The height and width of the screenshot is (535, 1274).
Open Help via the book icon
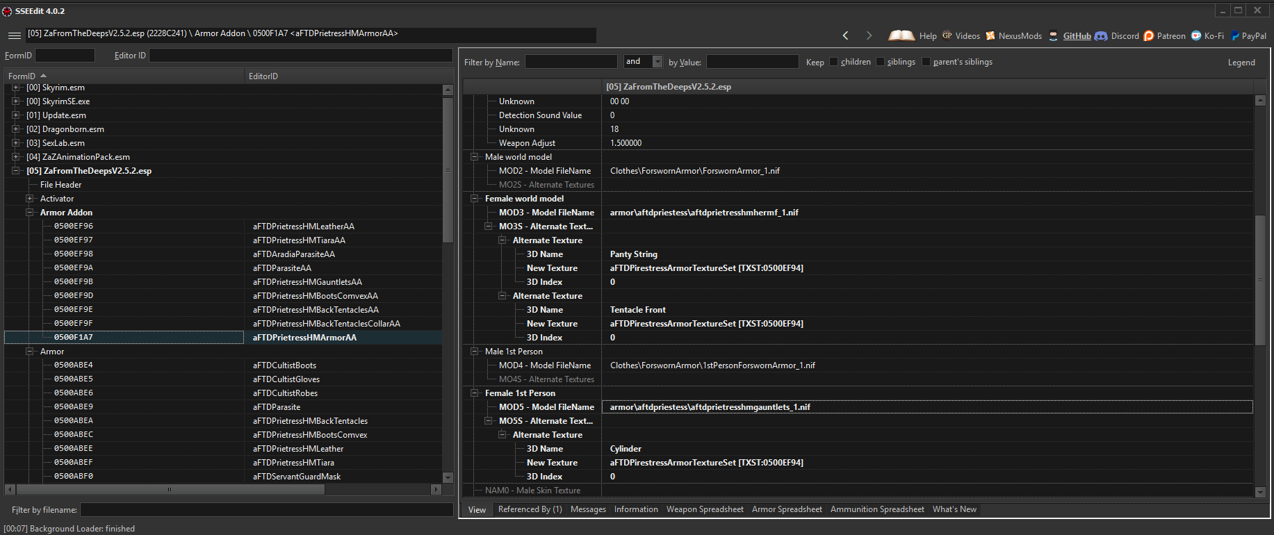tap(901, 35)
